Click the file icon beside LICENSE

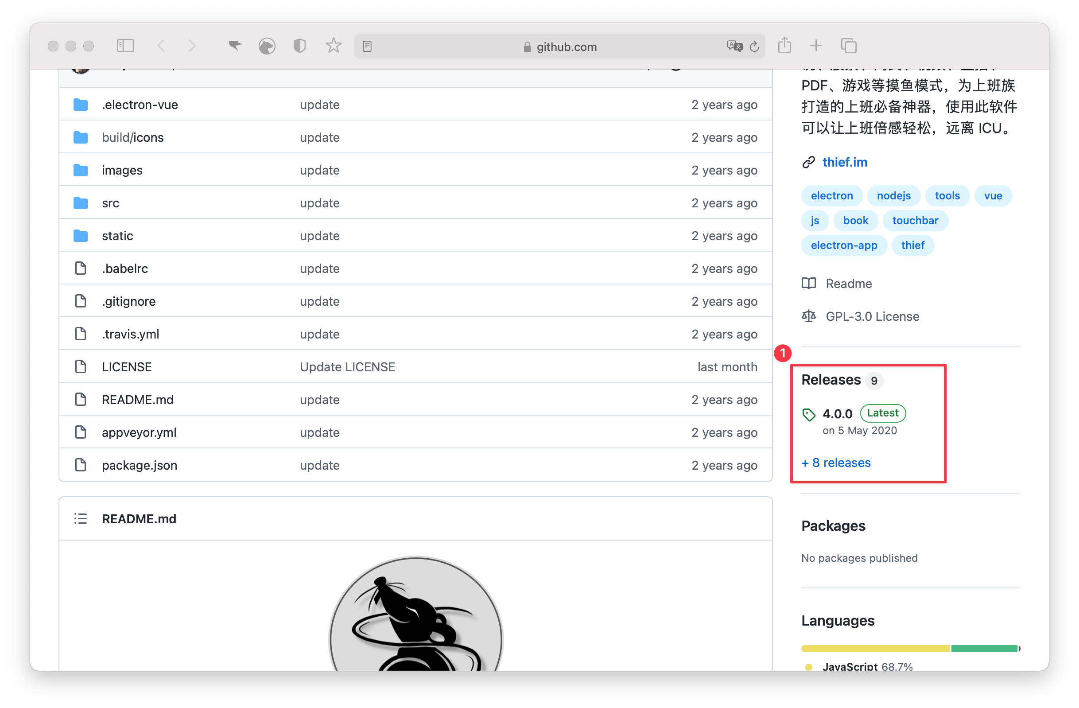(x=81, y=366)
